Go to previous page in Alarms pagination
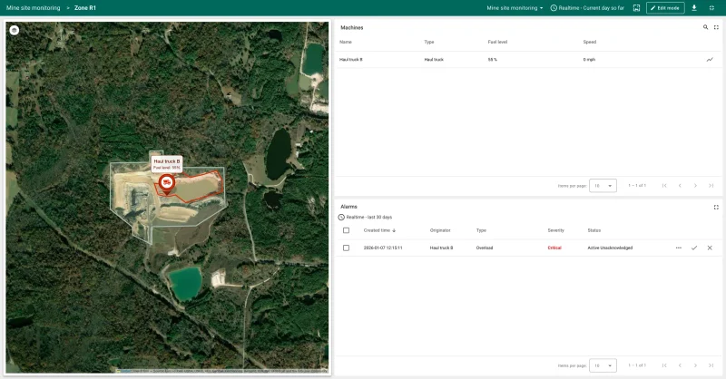The image size is (726, 379). 680,365
